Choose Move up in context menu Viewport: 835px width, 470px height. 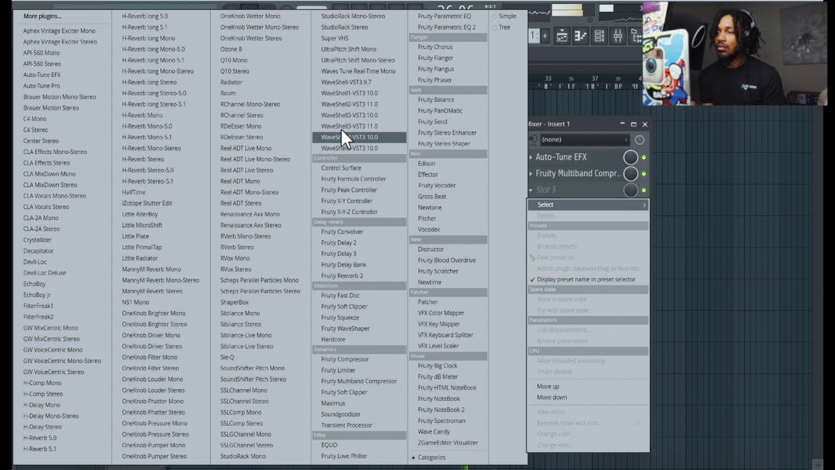tap(548, 386)
